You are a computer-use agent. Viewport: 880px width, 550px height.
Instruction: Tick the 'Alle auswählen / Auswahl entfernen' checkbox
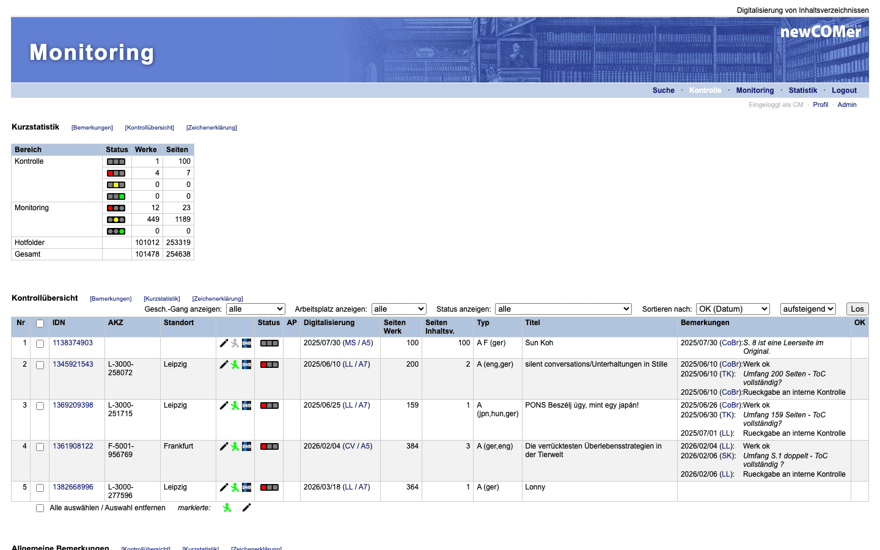tap(40, 508)
